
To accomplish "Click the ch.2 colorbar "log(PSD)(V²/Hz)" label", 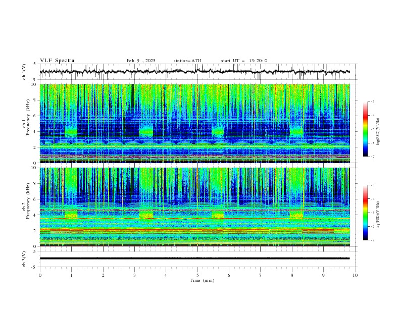I will (x=379, y=215).
